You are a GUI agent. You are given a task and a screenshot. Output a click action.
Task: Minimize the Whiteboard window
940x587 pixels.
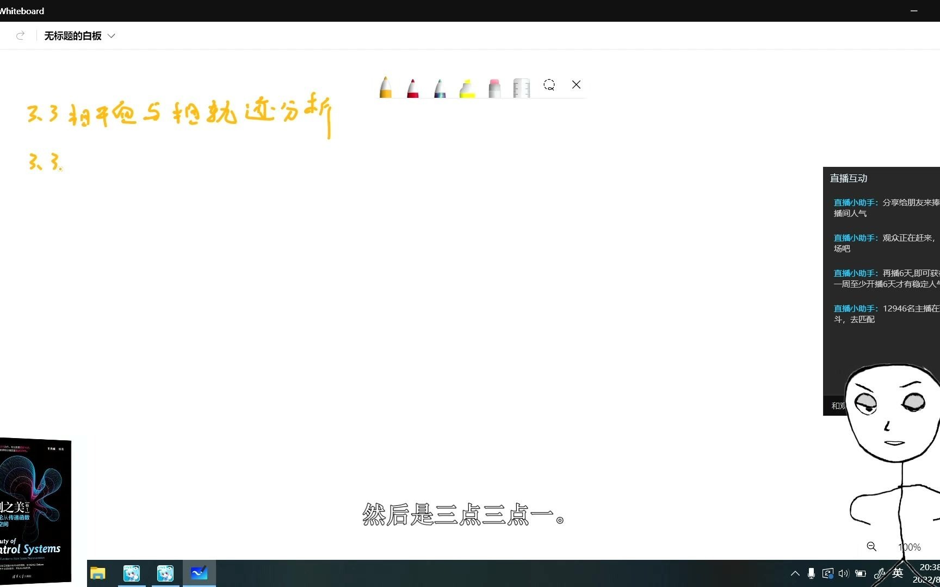point(914,11)
